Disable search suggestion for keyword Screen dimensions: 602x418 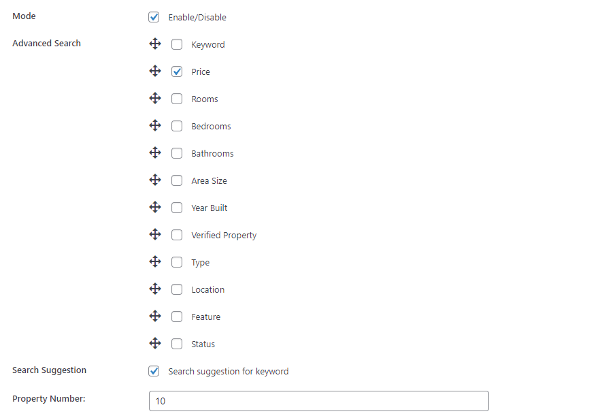tap(154, 371)
